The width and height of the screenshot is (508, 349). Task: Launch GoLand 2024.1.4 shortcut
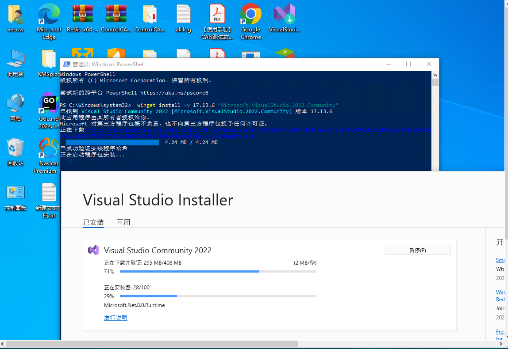(49, 111)
